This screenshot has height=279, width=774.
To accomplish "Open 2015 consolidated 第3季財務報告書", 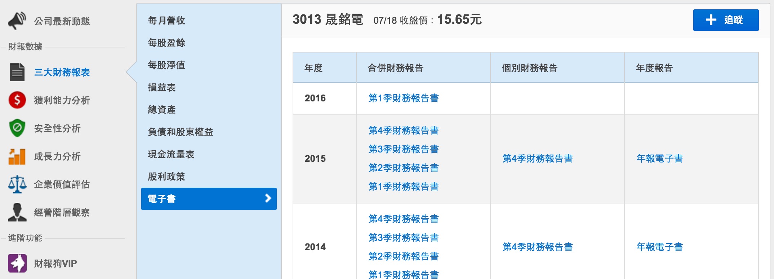I will [x=404, y=149].
